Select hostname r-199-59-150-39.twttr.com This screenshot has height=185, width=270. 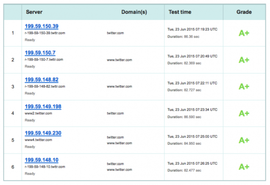tap(45, 33)
